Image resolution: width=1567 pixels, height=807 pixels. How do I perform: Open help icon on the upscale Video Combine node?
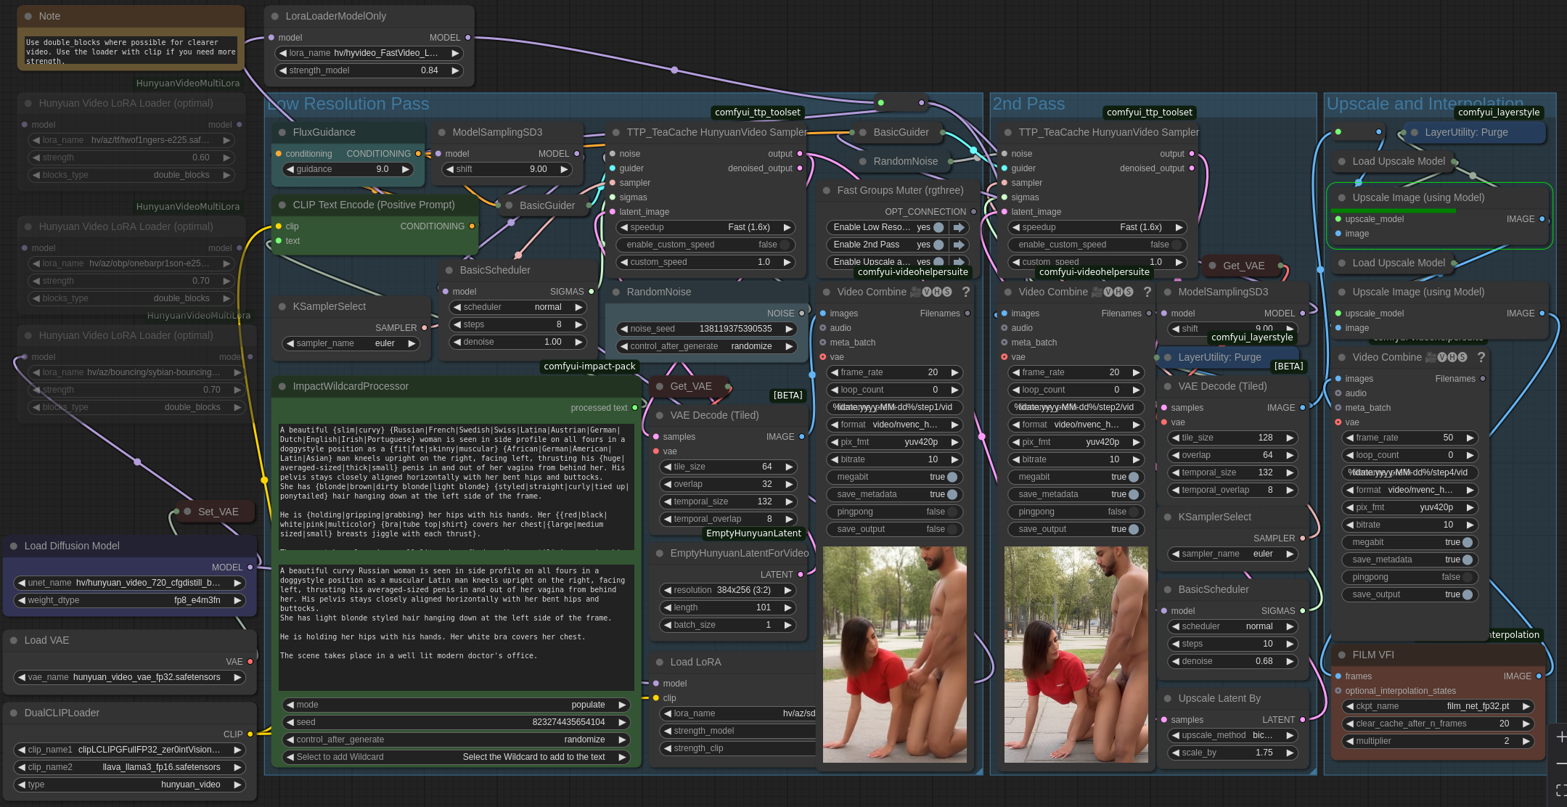tap(1481, 357)
